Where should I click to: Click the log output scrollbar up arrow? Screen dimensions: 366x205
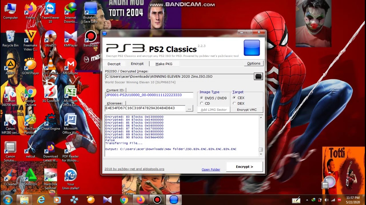[260, 117]
